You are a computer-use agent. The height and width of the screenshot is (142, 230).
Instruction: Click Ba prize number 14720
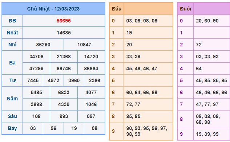[91, 57]
